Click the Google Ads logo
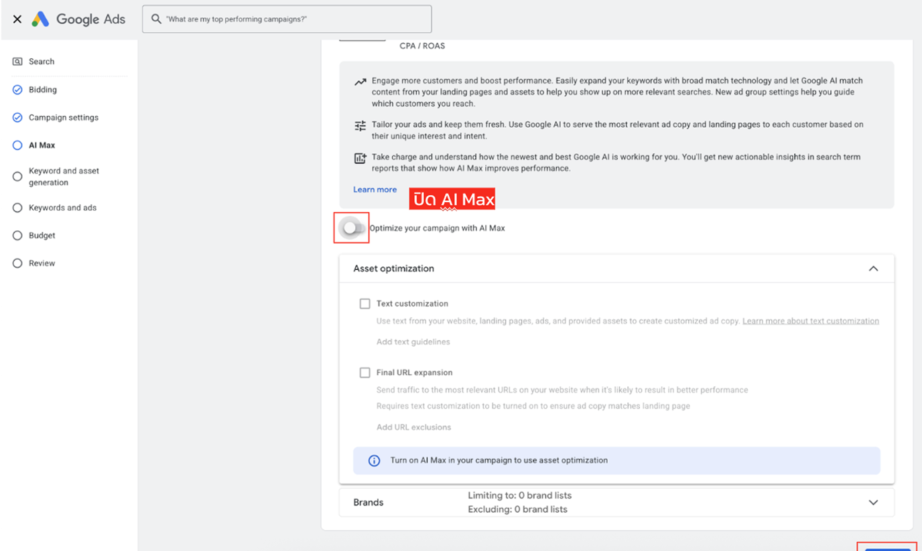Image resolution: width=922 pixels, height=551 pixels. [78, 19]
